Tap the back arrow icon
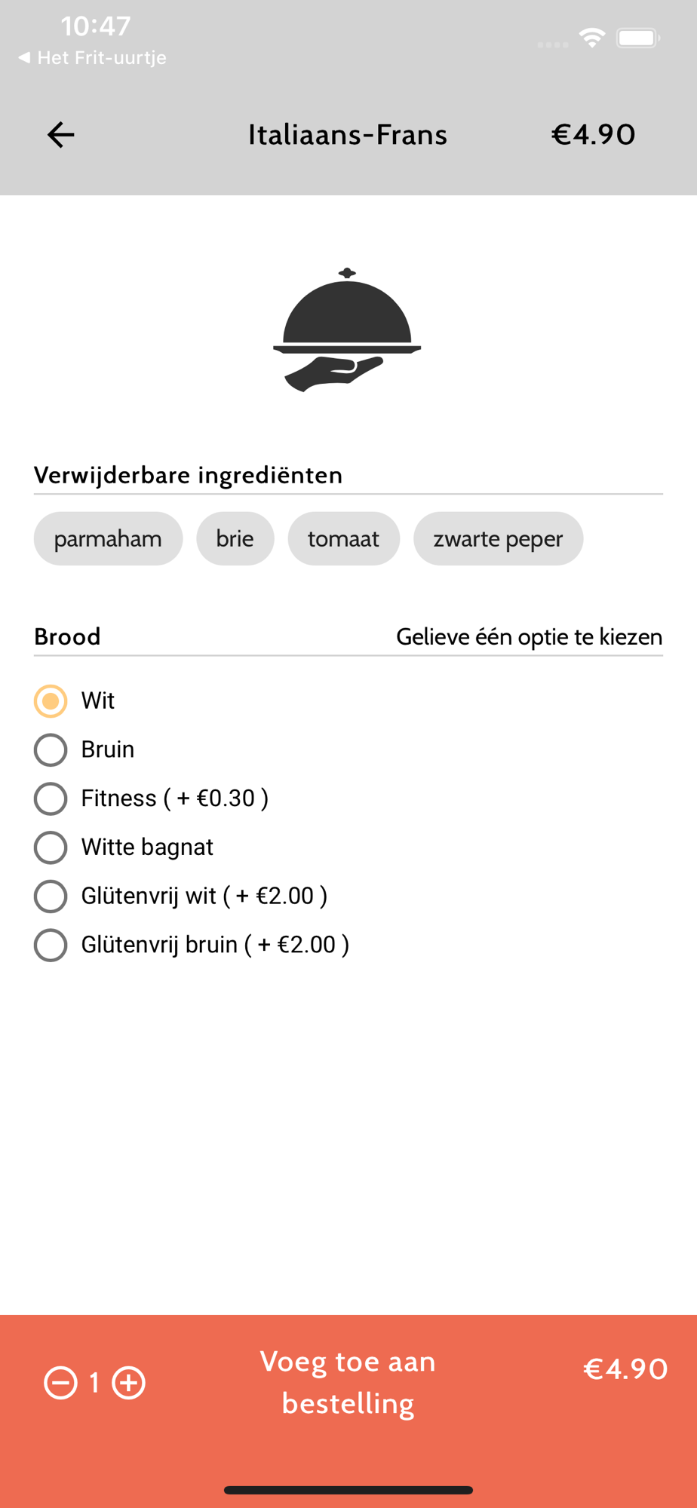Viewport: 697px width, 1508px height. tap(60, 135)
